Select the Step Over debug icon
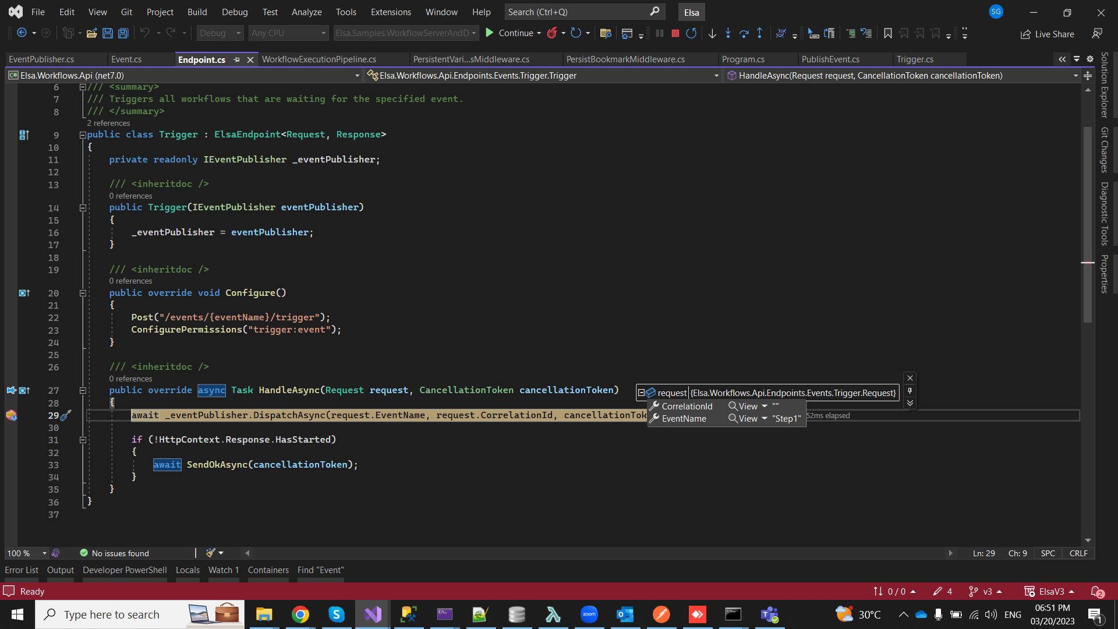 744,33
